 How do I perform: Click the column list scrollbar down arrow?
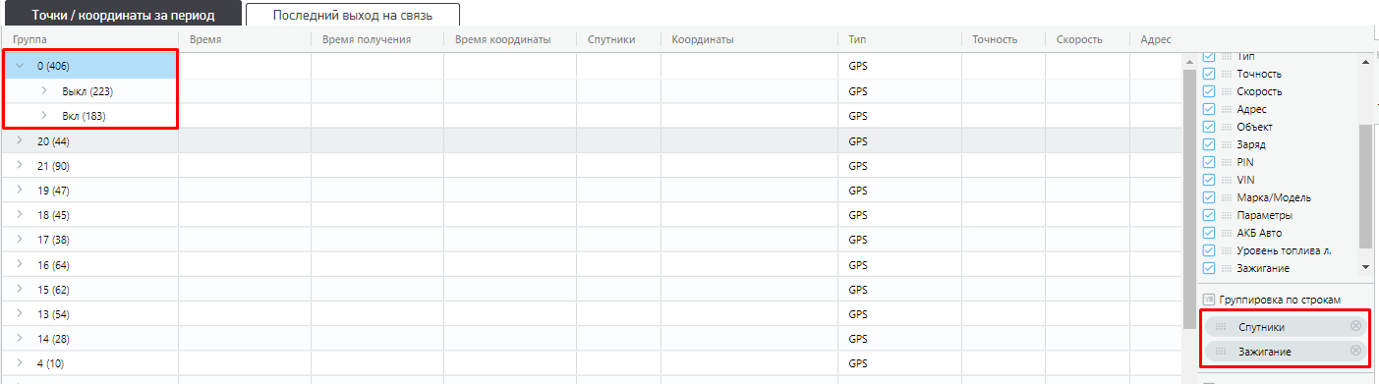[1364, 267]
